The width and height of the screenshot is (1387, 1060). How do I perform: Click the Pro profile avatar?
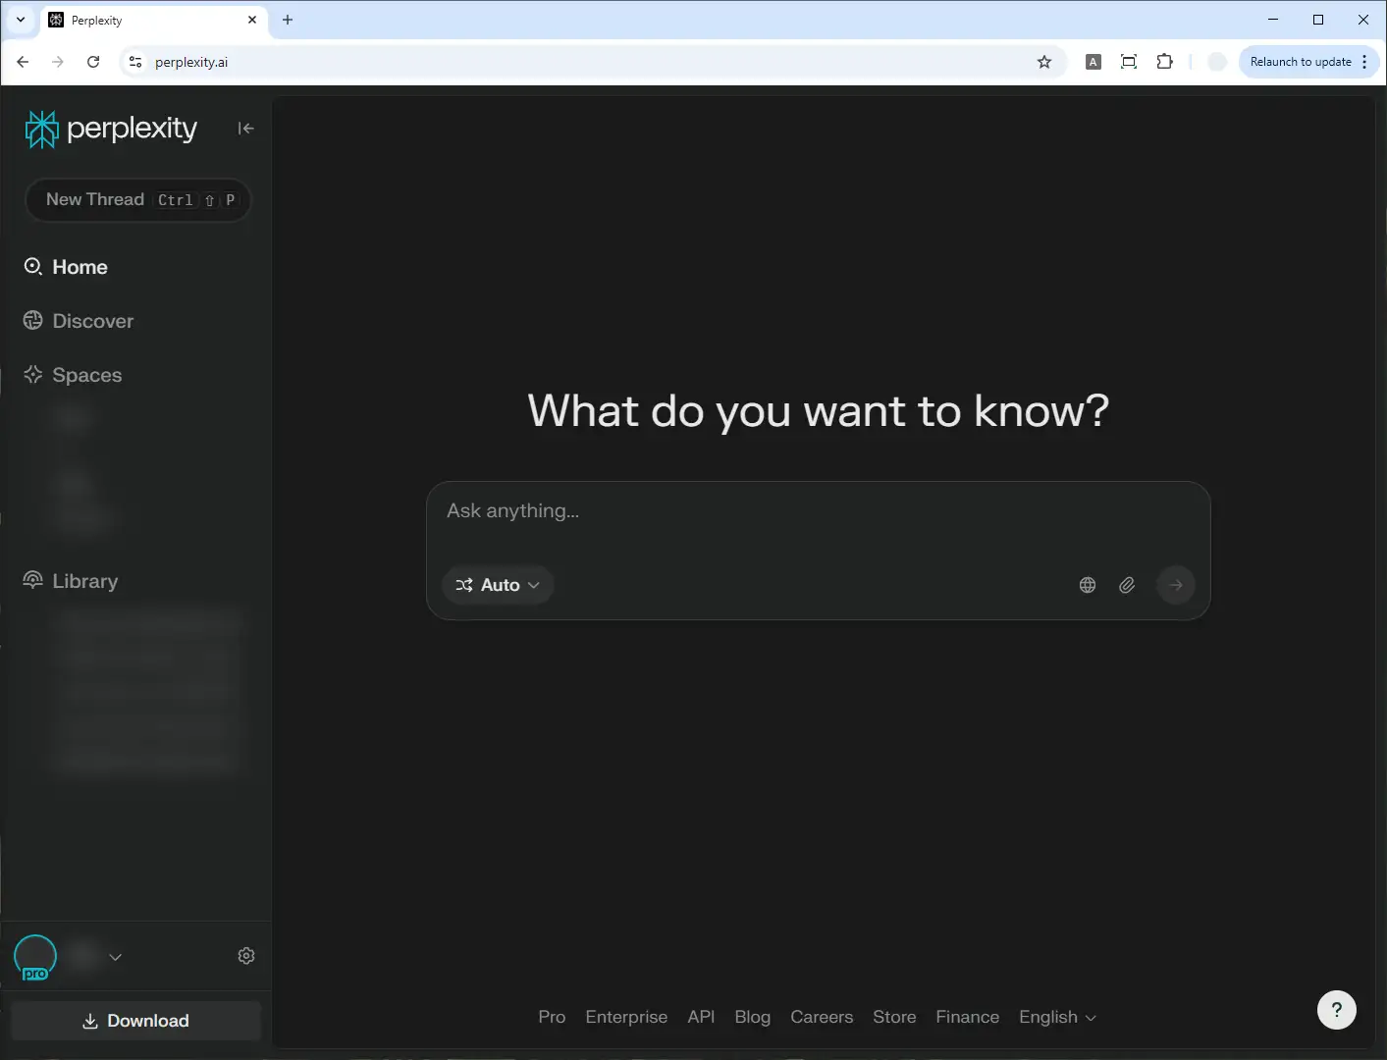(35, 957)
